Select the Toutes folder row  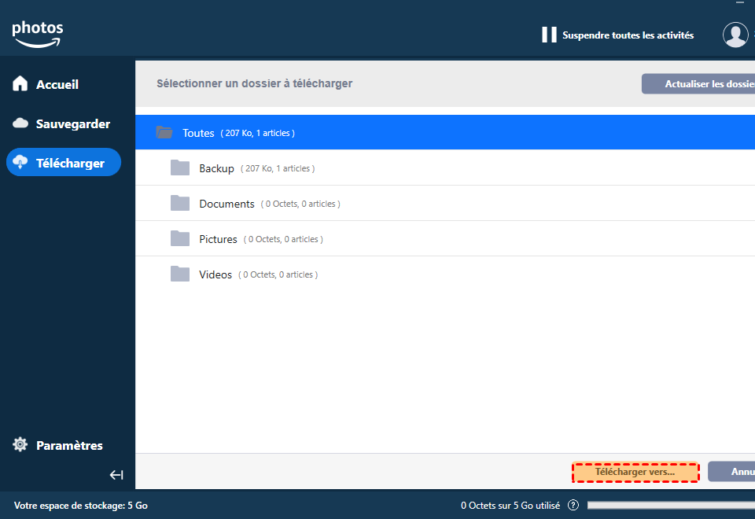445,132
